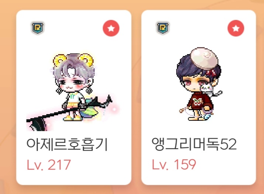Click the Lv. 159 level text
This screenshot has width=264, height=194.
click(x=174, y=165)
